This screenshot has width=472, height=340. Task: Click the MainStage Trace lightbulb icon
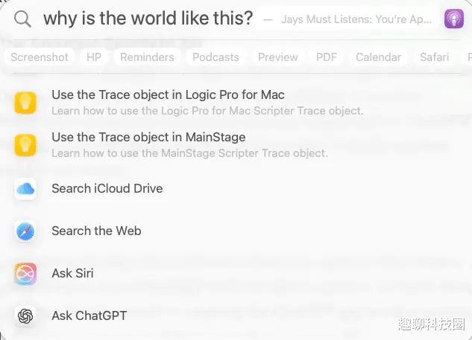(x=25, y=145)
